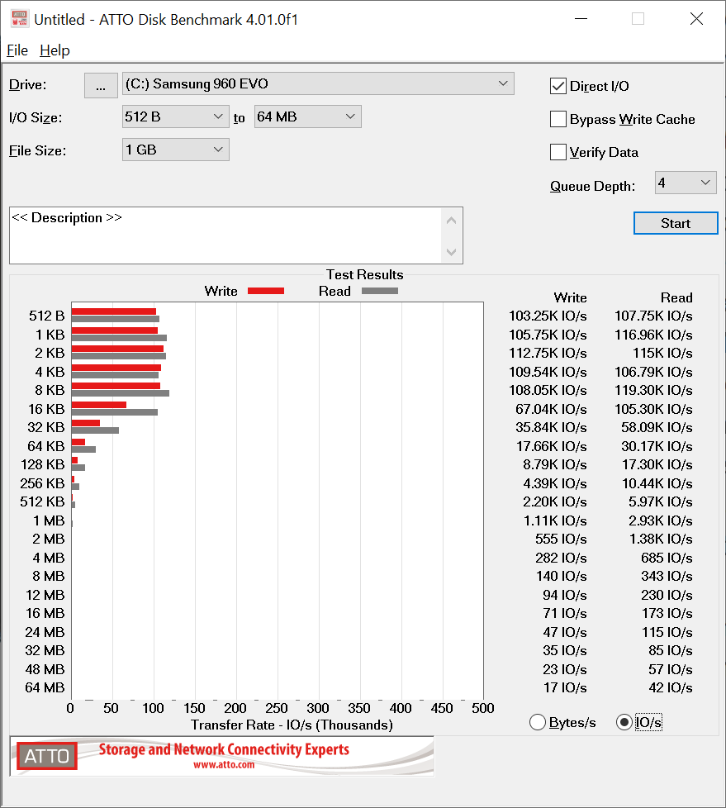
Task: Open the Queue Depth dropdown
Action: (x=686, y=183)
